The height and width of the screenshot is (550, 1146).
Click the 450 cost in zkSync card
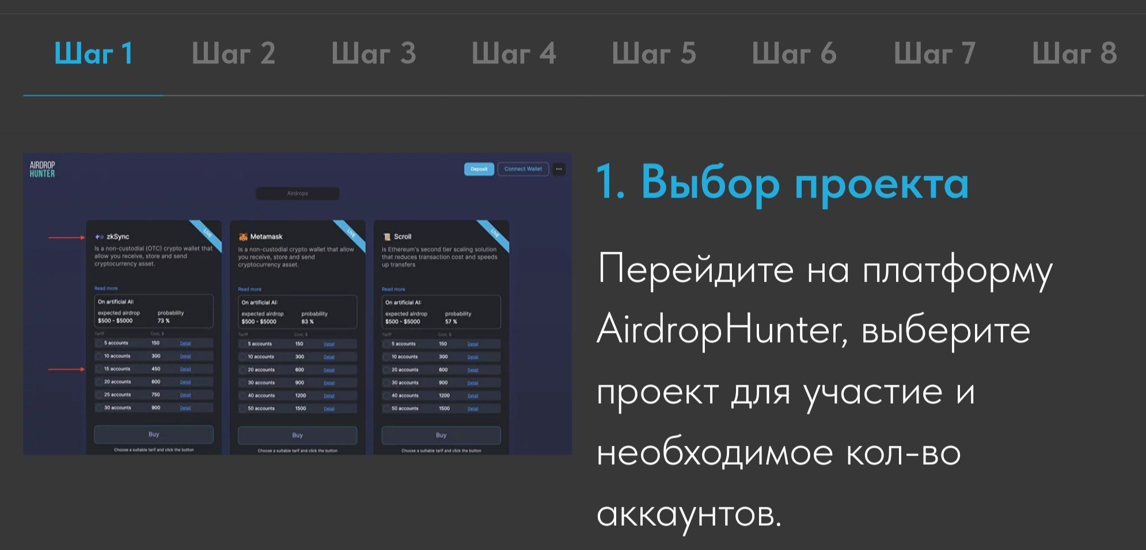[156, 369]
